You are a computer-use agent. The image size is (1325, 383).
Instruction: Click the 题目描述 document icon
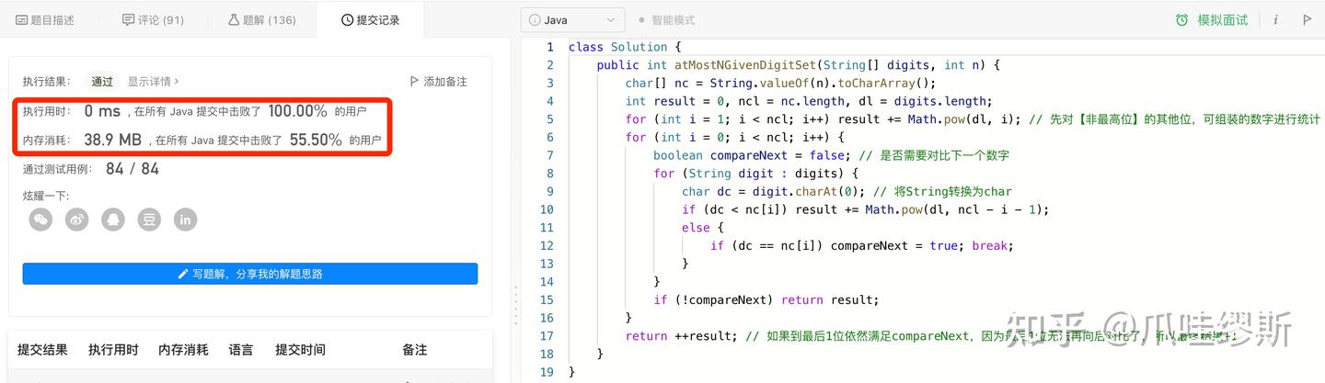click(x=21, y=19)
